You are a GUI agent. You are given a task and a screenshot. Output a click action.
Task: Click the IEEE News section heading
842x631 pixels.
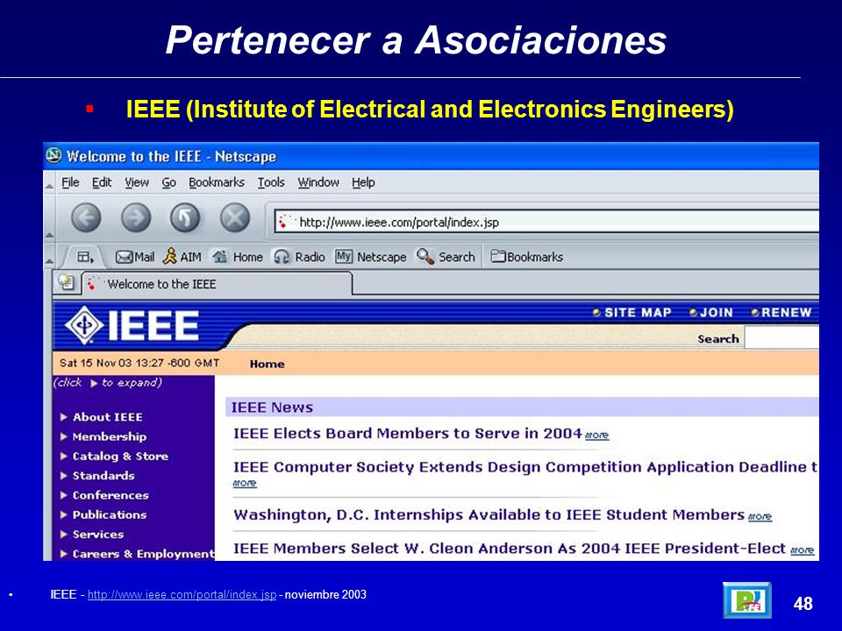point(272,408)
